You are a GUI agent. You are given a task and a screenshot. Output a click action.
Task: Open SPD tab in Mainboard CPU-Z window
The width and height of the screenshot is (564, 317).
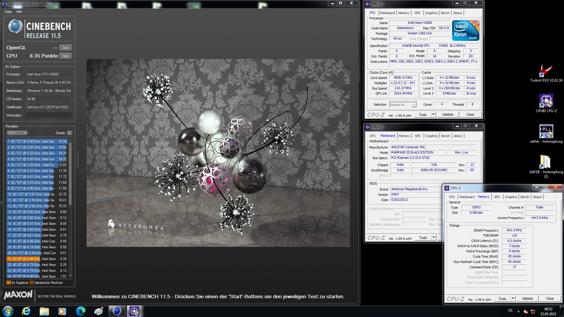click(417, 136)
